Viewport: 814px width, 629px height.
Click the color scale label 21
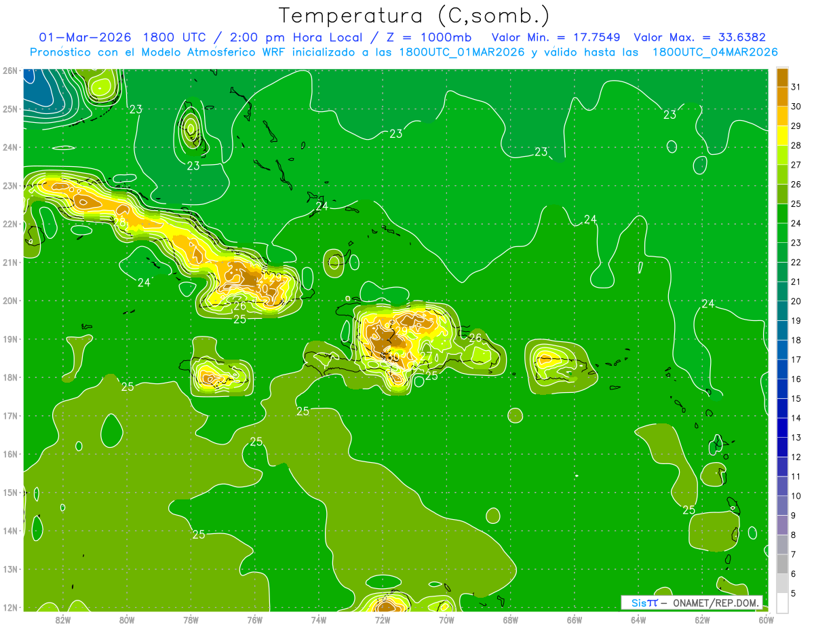click(796, 282)
